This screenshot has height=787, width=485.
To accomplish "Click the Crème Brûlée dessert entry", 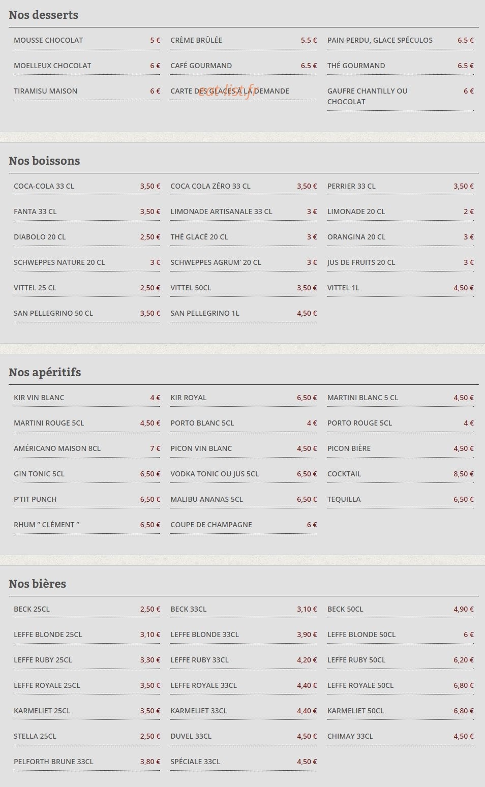I will [244, 40].
